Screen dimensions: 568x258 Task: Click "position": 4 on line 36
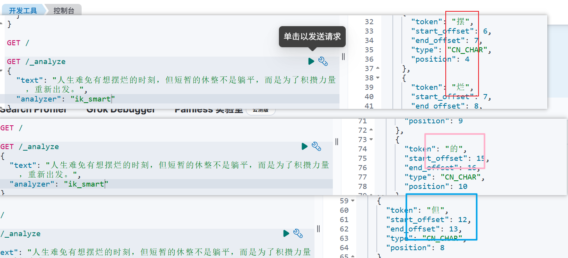(440, 59)
